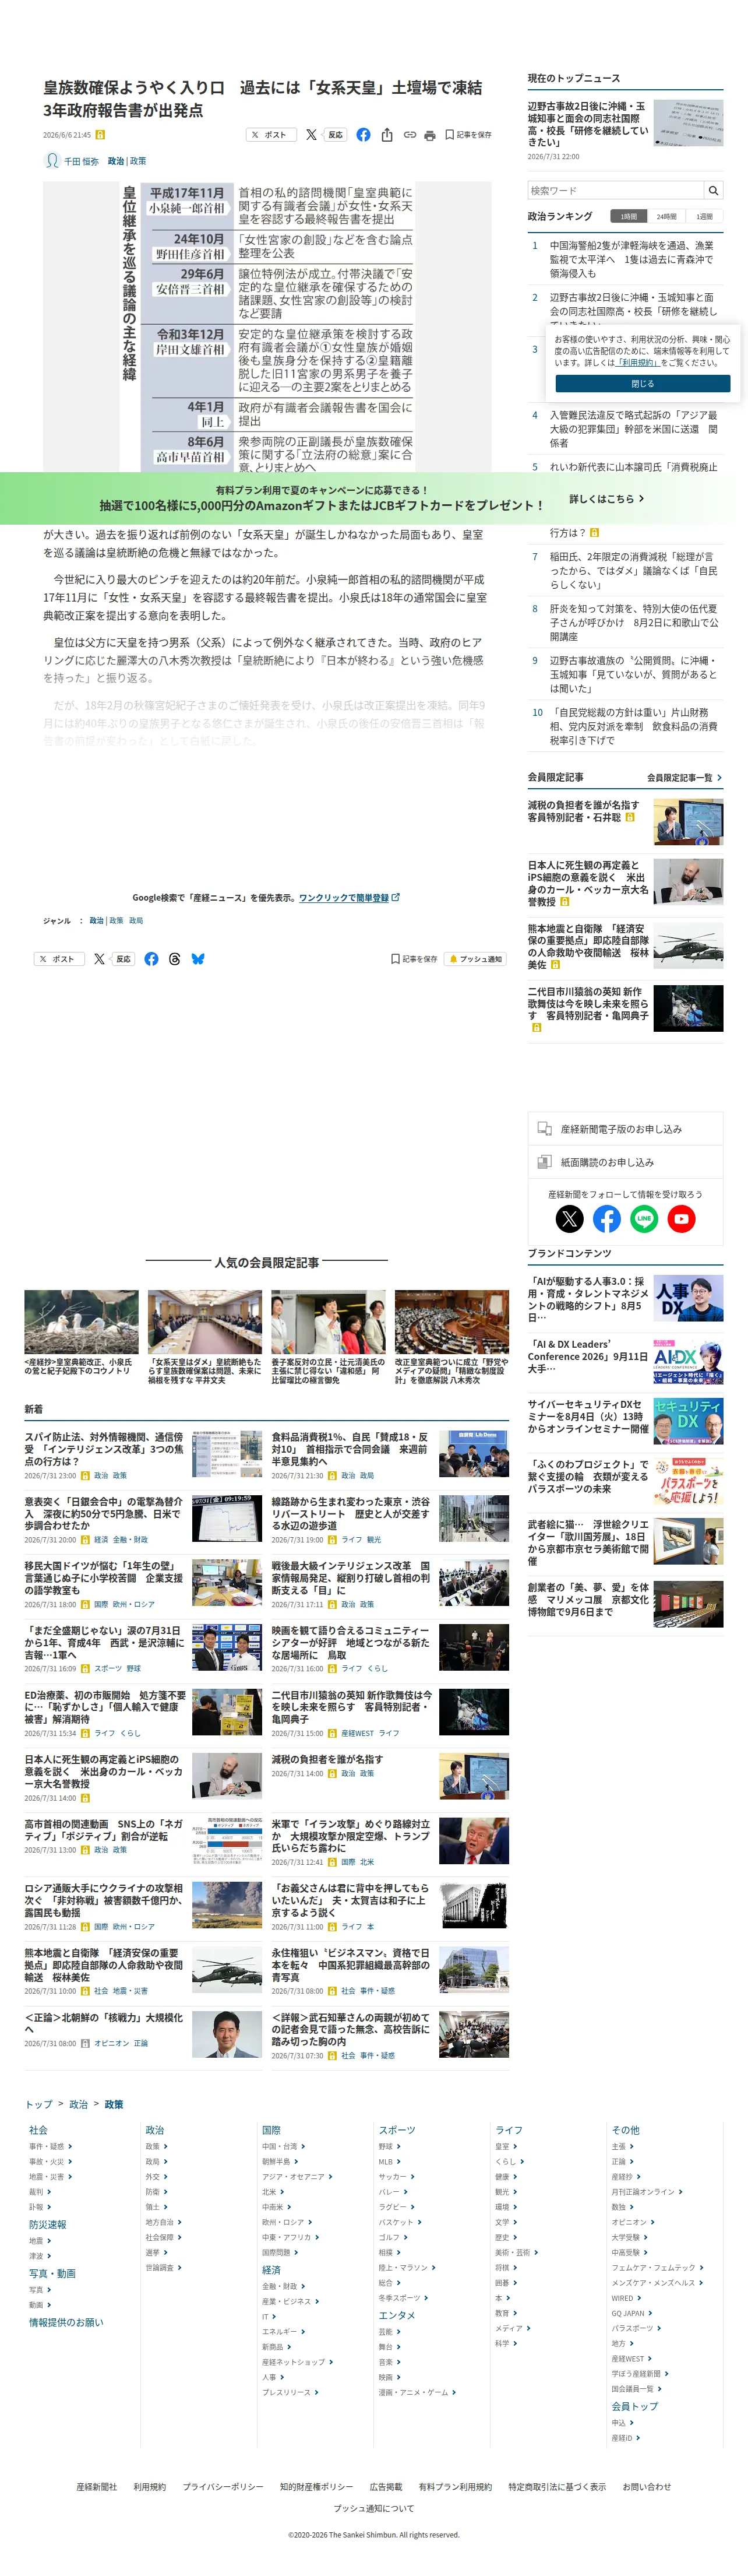The width and height of the screenshot is (748, 2576).
Task: Open the 政局 genre tag below the article
Action: point(136,921)
